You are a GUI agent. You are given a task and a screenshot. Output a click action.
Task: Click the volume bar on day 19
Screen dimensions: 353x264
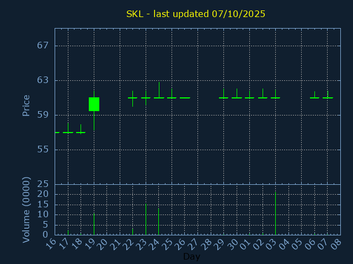(94, 224)
